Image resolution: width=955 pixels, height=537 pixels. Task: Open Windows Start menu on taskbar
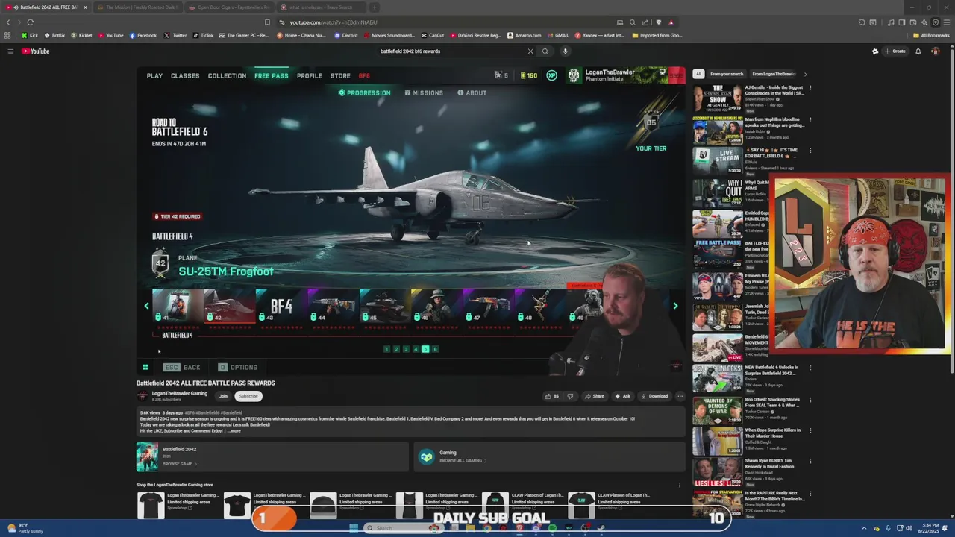click(x=354, y=528)
